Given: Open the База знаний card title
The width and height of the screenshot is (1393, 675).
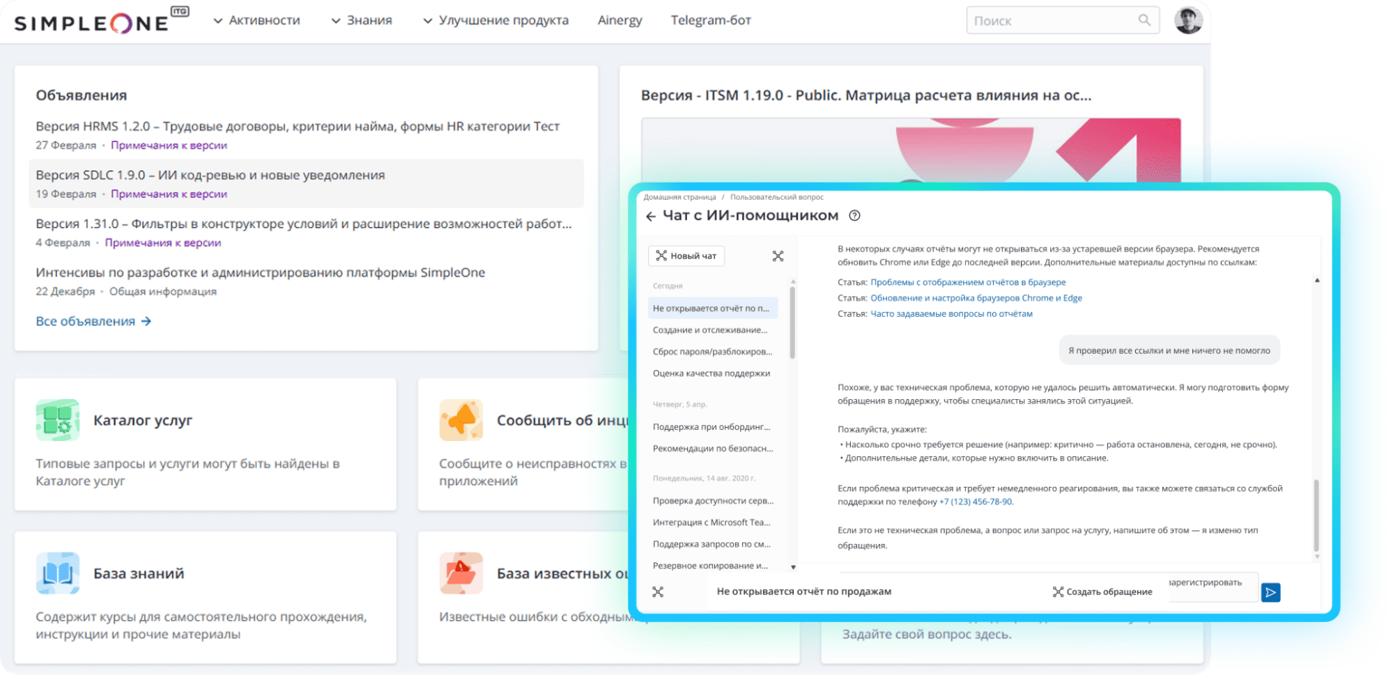Looking at the screenshot, I should (139, 573).
